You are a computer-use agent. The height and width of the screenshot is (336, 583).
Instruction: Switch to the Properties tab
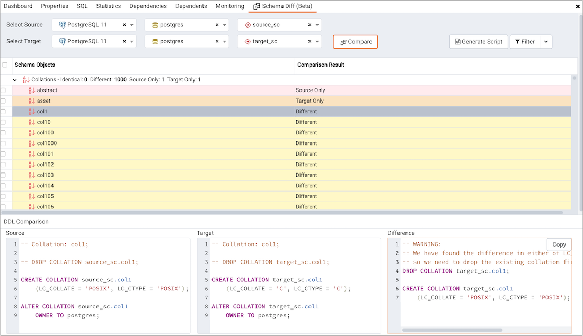pyautogui.click(x=55, y=6)
